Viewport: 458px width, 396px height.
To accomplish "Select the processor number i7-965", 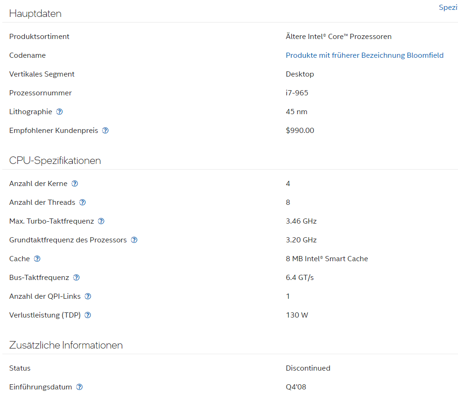I will (297, 93).
